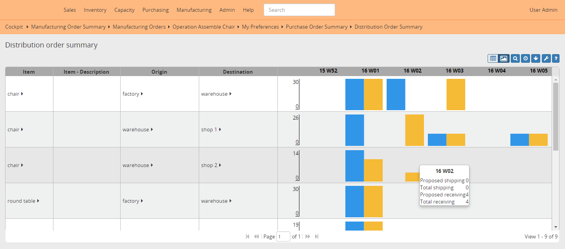565x249 pixels.
Task: Click inside the Page number field
Action: pyautogui.click(x=283, y=236)
